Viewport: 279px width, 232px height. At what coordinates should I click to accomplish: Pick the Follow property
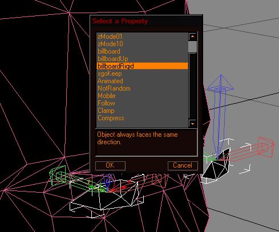point(142,103)
